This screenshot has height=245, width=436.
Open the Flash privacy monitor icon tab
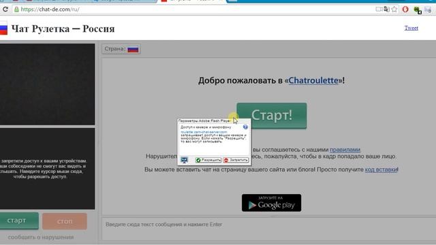184,160
